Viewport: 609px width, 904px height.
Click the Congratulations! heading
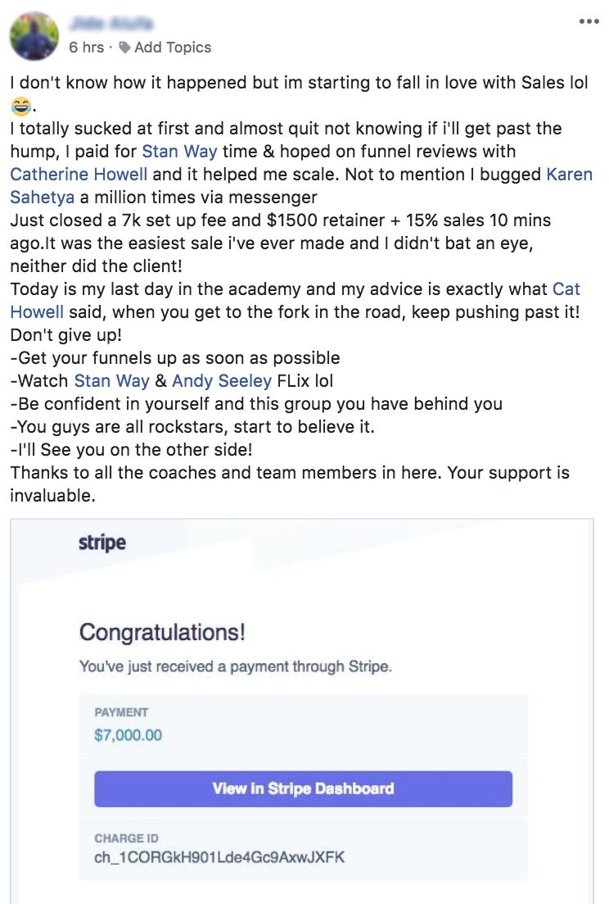162,633
